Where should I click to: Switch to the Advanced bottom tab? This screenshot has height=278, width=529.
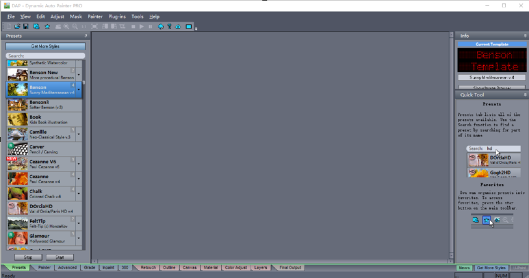point(67,267)
